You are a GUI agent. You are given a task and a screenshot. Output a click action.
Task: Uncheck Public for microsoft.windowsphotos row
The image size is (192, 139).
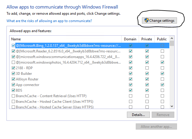pyautogui.click(x=162, y=62)
